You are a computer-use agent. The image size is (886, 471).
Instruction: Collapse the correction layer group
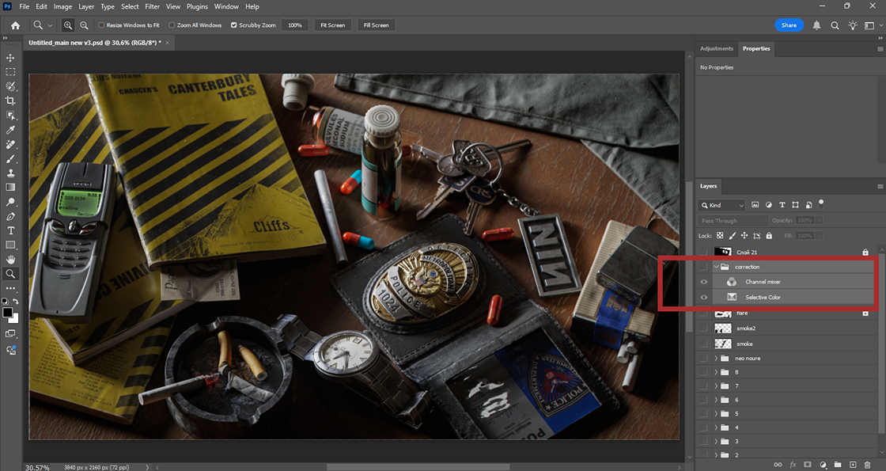(x=717, y=266)
